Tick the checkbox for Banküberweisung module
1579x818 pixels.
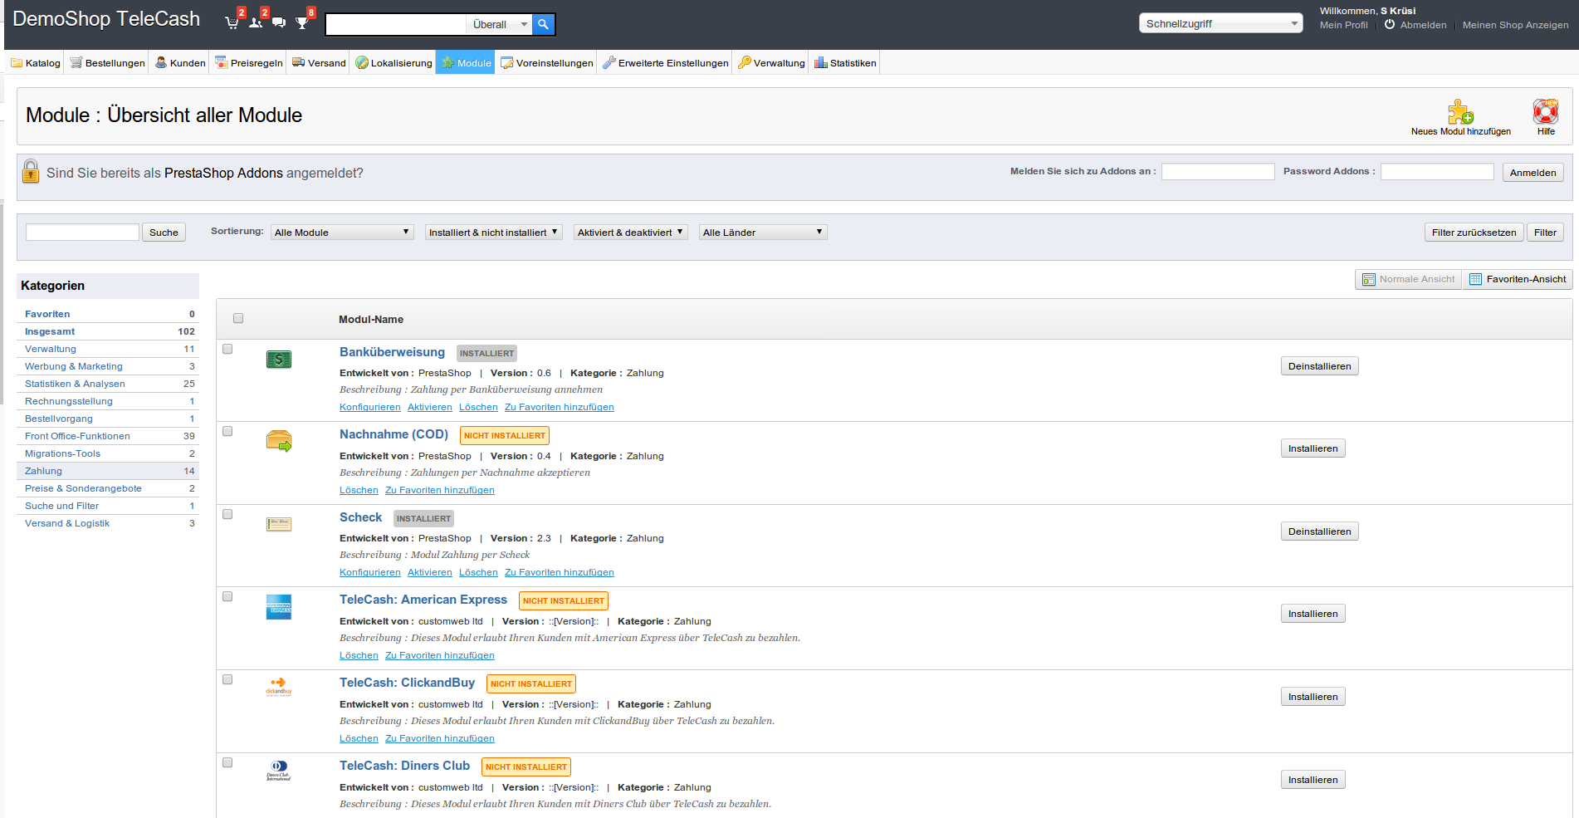click(x=227, y=350)
